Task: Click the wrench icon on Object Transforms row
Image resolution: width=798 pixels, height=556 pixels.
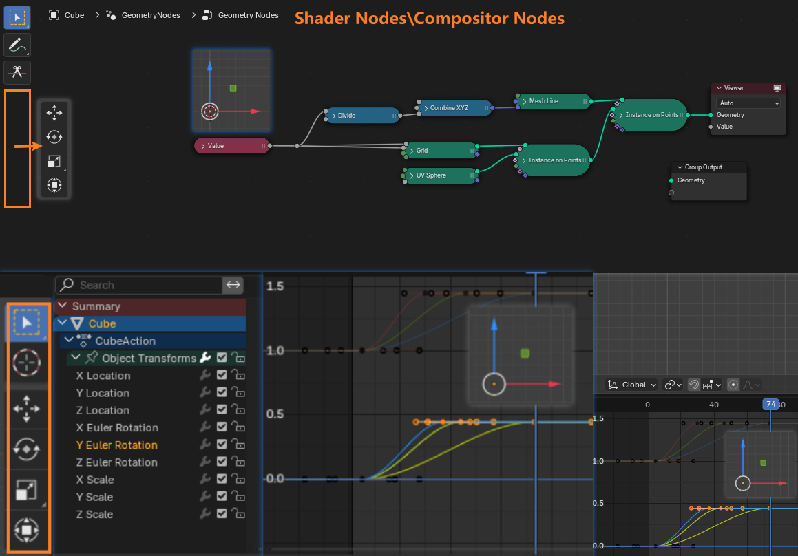Action: (205, 358)
